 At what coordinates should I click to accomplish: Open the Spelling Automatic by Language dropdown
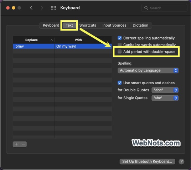pos(148,70)
